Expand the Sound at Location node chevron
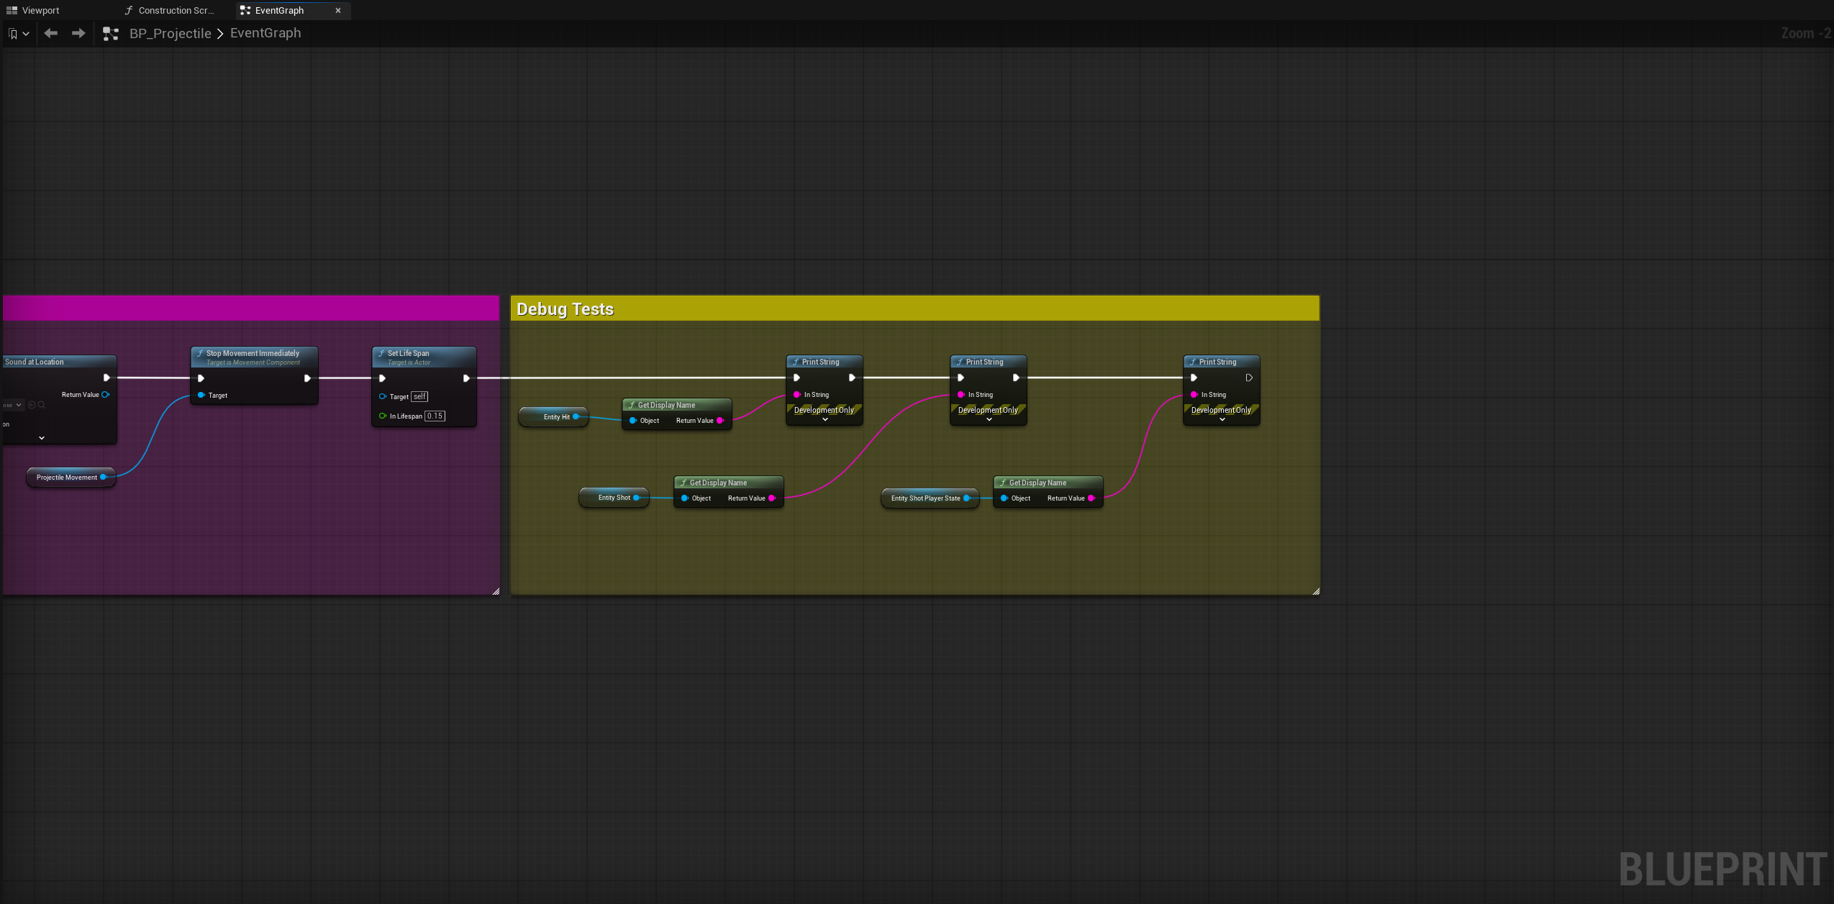Screen dimensions: 1834x904 point(42,437)
